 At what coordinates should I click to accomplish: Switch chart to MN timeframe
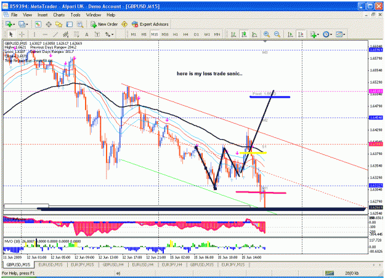pos(217,34)
